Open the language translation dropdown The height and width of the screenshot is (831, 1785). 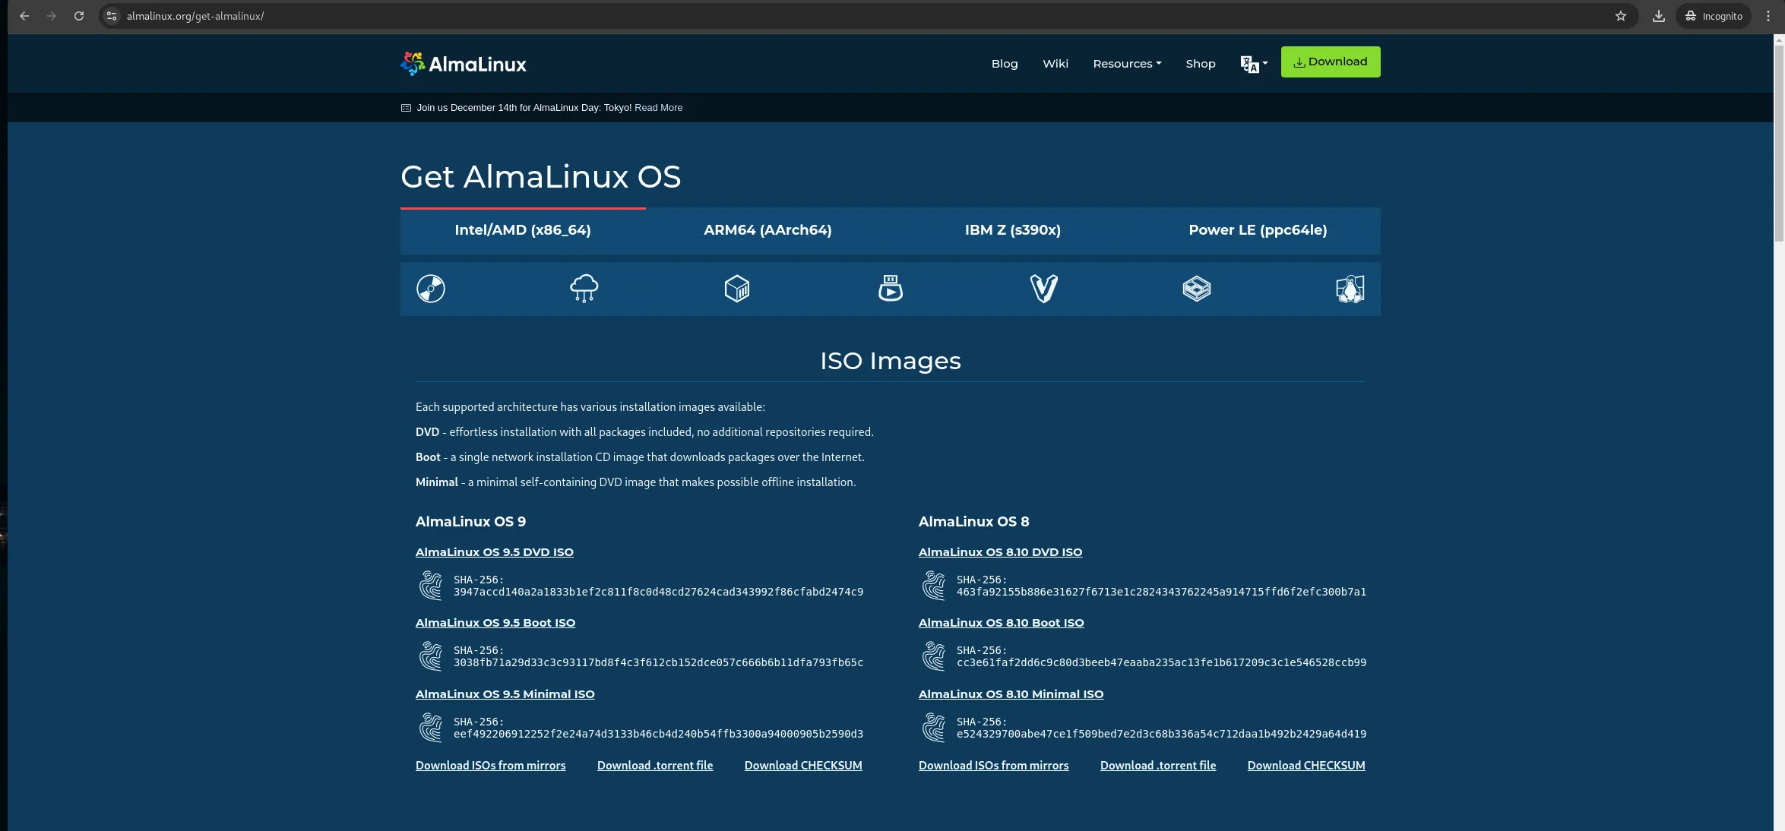1254,64
